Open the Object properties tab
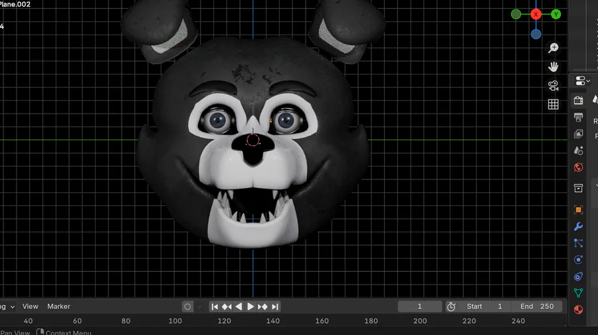 (579, 210)
